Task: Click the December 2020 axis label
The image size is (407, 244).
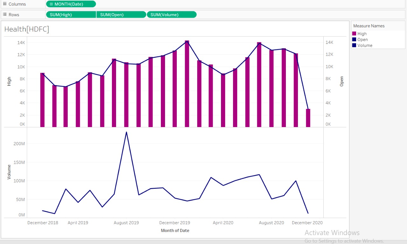Action: coord(307,223)
